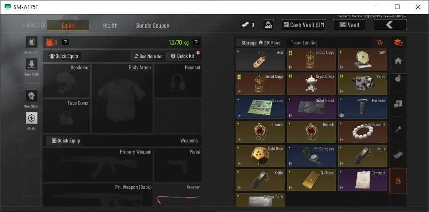Image resolution: width=429 pixels, height=212 pixels.
Task: Select the empty Headgear slot
Action: [x=66, y=81]
